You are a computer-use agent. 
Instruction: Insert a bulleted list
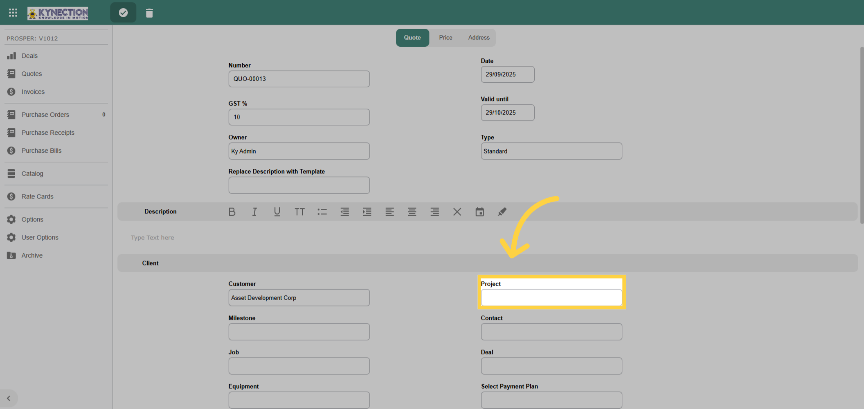[x=322, y=212]
